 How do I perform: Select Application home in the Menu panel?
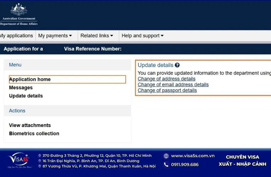coord(67,79)
